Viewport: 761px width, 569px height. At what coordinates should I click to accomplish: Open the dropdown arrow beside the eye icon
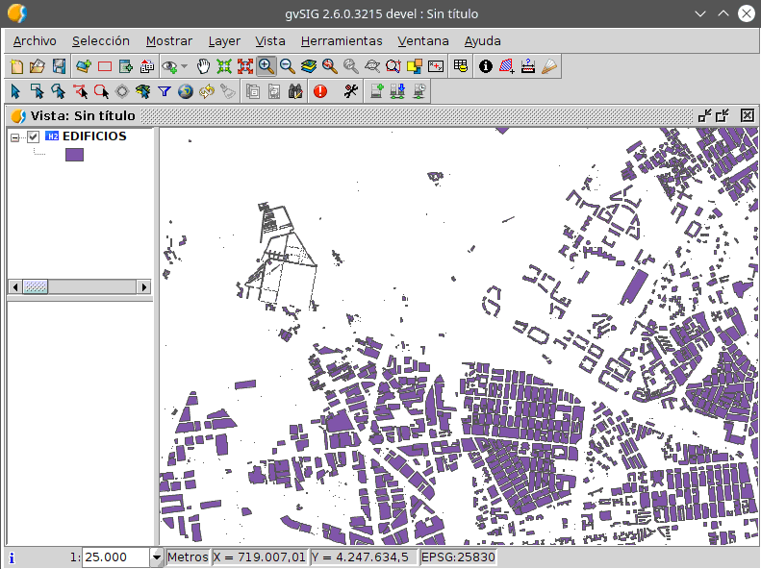[184, 66]
